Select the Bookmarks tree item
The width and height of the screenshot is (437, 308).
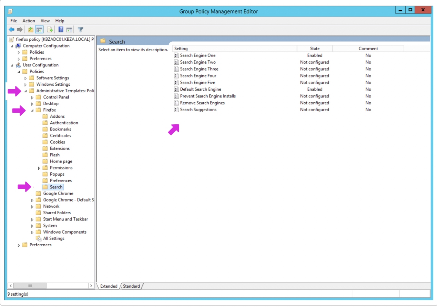click(x=61, y=129)
